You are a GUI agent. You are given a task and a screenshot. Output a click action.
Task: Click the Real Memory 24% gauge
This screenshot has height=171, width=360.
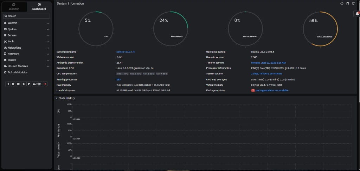point(171,29)
